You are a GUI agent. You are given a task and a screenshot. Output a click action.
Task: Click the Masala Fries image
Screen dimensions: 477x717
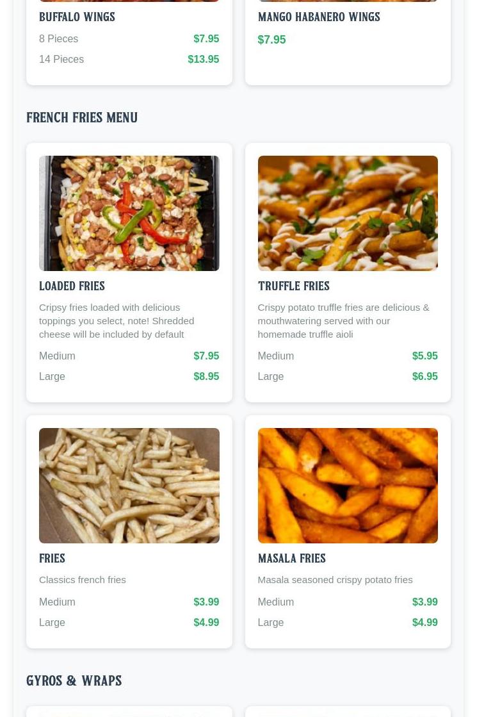click(348, 486)
